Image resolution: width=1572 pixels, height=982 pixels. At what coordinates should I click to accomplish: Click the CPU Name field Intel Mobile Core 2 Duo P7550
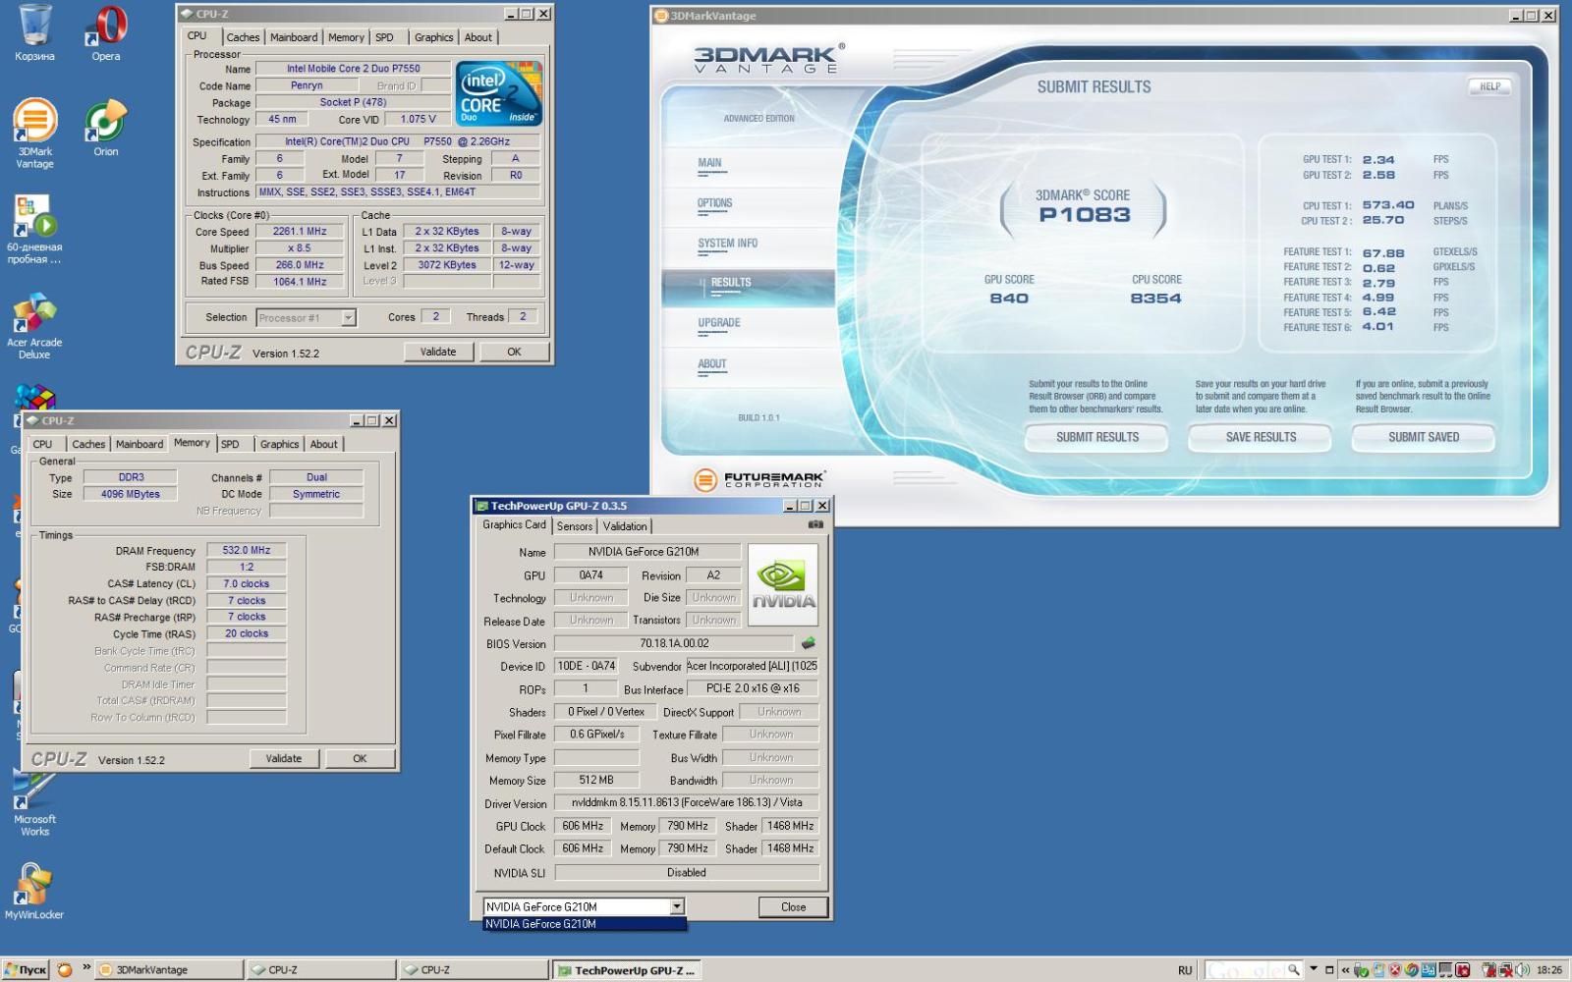click(x=353, y=69)
